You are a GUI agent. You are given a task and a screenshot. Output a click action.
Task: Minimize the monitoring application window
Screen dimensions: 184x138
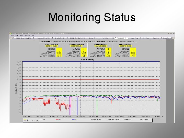(169, 33)
